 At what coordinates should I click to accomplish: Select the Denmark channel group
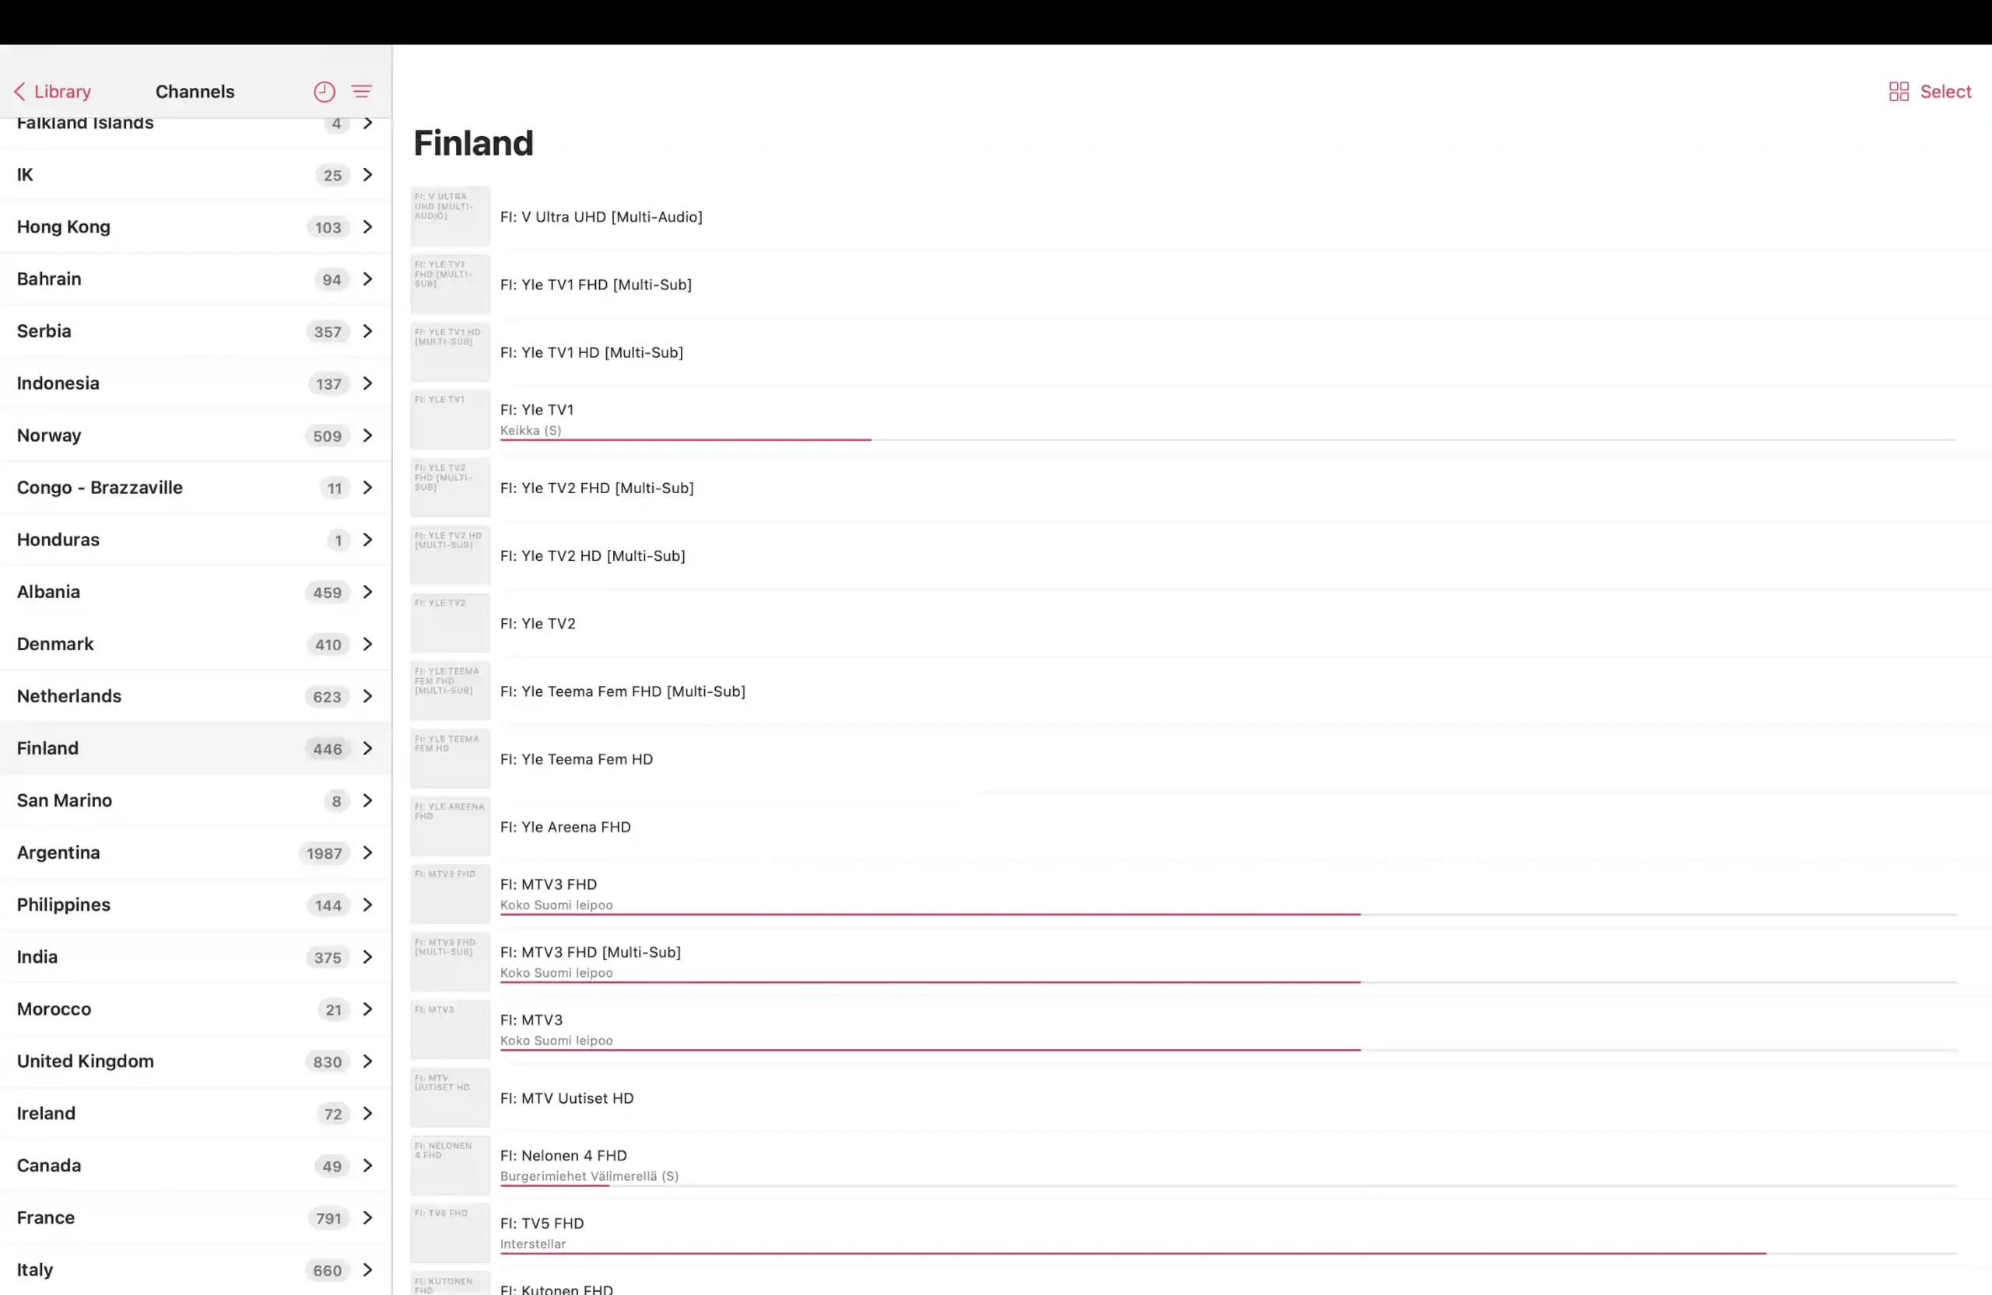(x=196, y=644)
